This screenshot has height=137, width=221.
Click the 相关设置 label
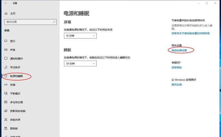177,46
